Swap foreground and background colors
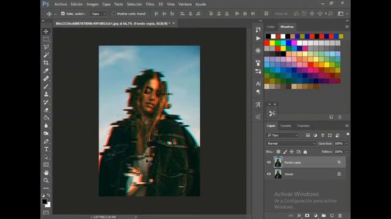The width and height of the screenshot is (391, 219). 48,195
